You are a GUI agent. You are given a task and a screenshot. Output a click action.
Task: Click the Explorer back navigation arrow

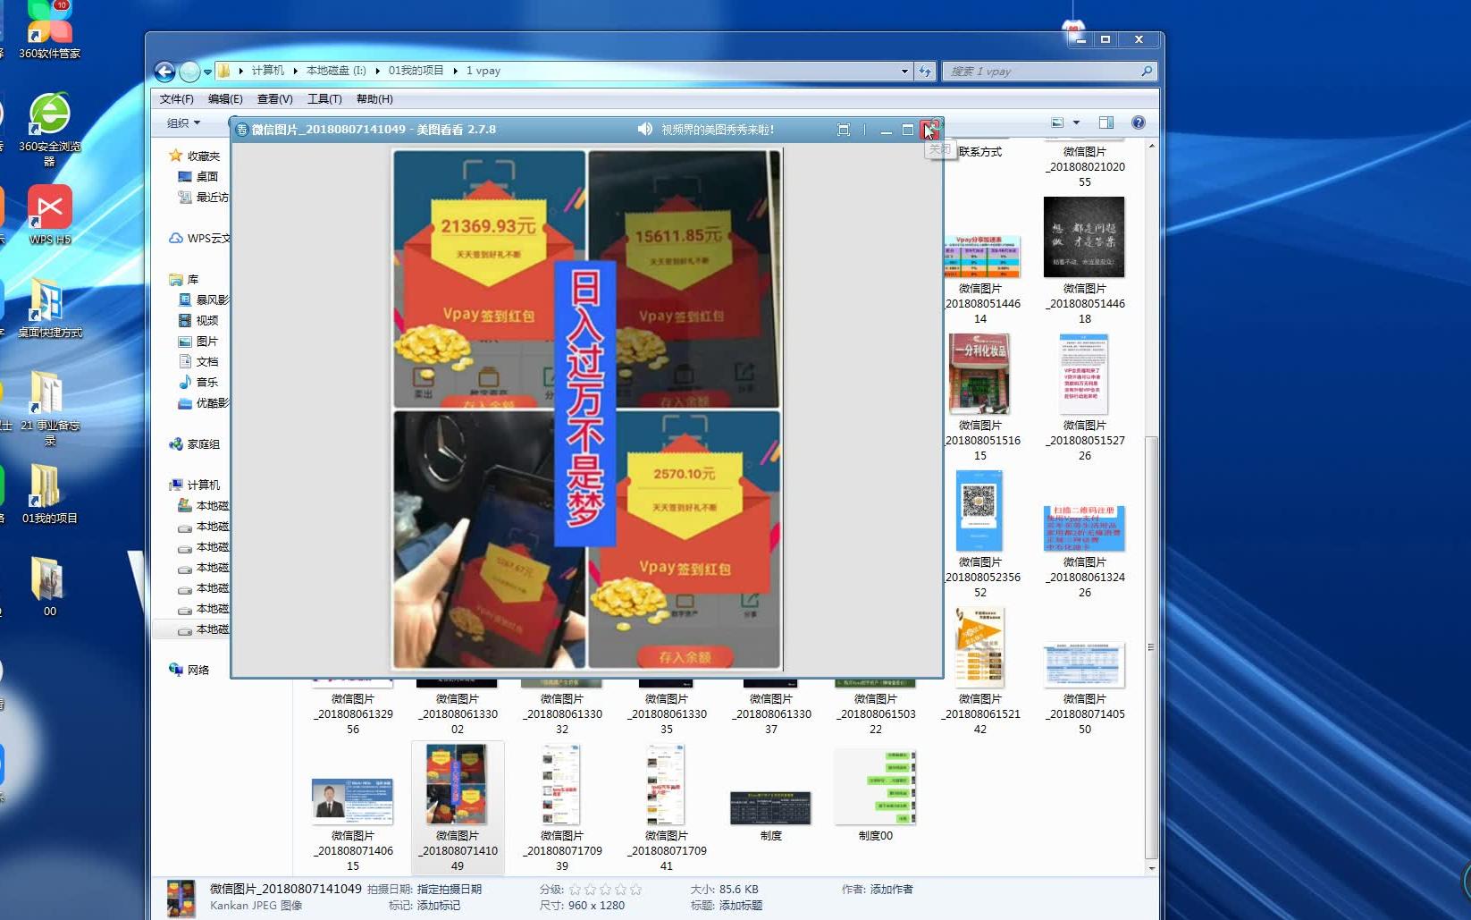164,72
